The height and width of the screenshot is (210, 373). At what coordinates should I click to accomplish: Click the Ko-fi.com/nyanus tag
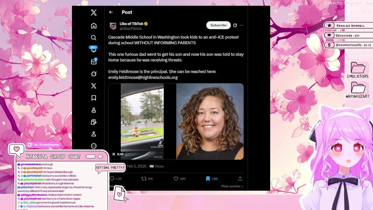tap(45, 145)
